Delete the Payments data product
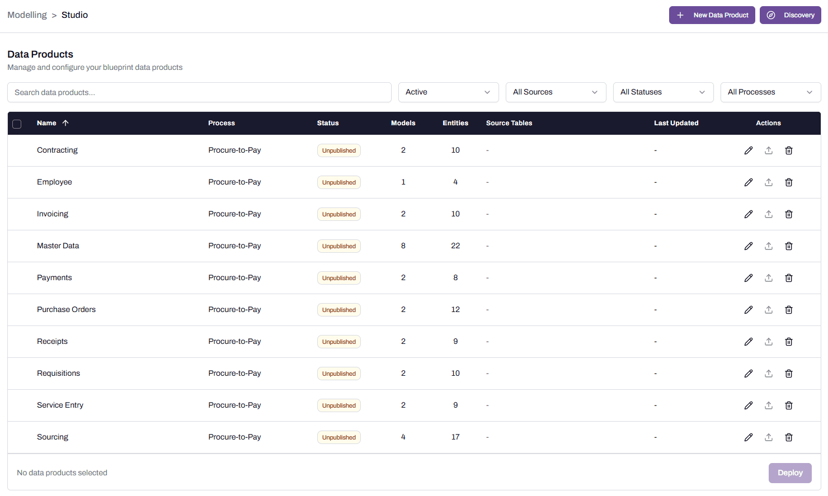The height and width of the screenshot is (496, 828). click(789, 278)
